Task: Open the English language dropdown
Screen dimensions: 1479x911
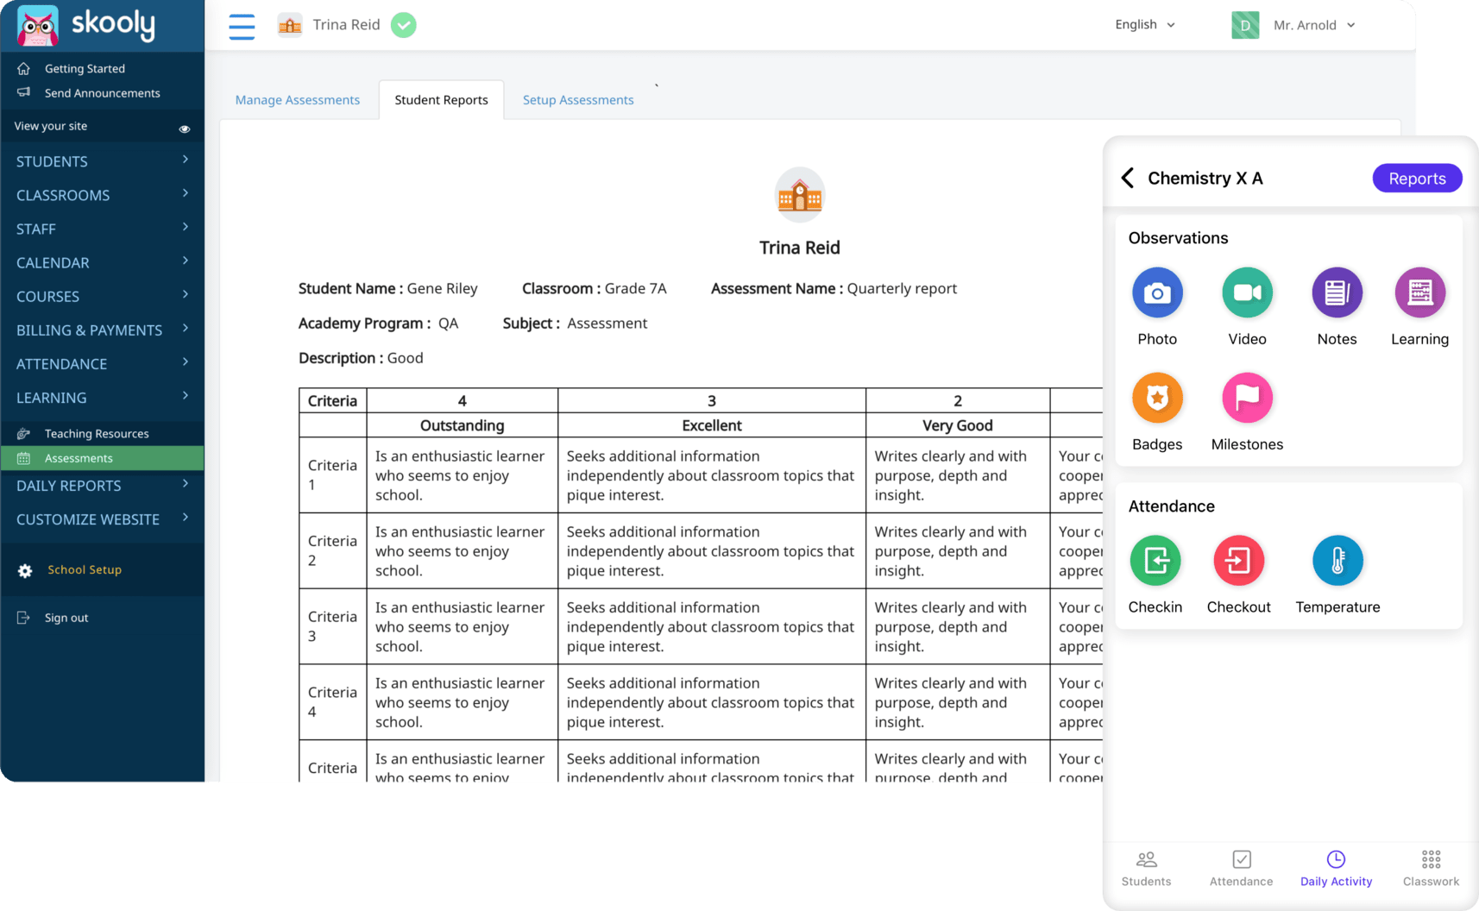Action: pos(1144,24)
